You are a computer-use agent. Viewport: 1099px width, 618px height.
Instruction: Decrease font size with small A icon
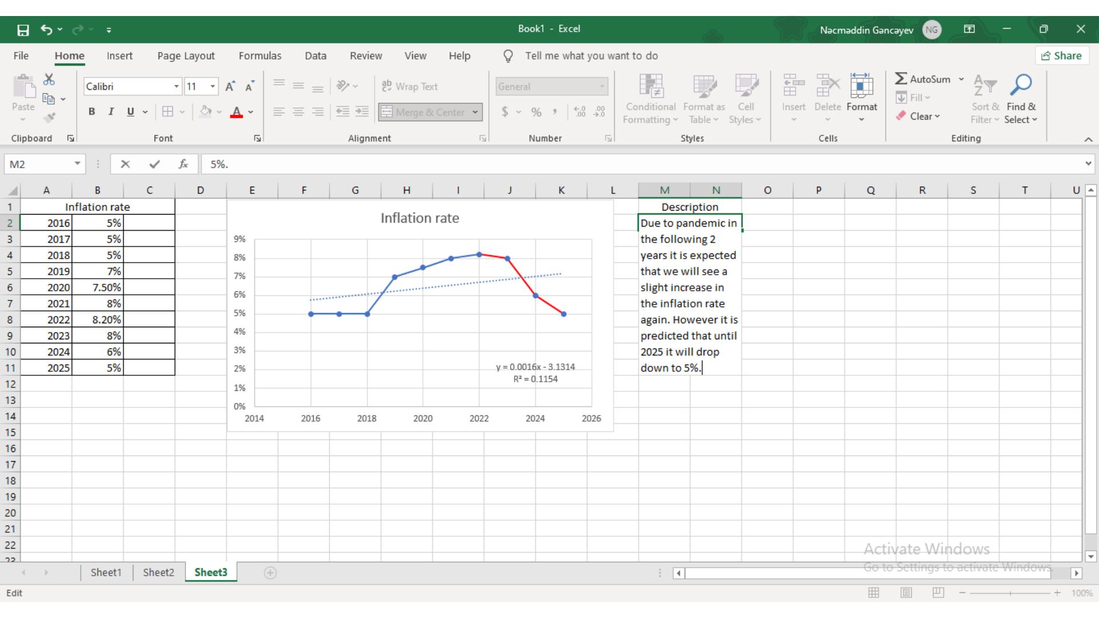[x=250, y=86]
